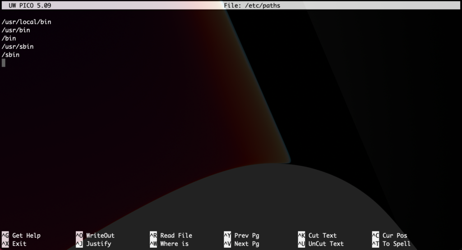The width and height of the screenshot is (462, 250).
Task: Click the /usr/sbin path entry
Action: coord(18,46)
